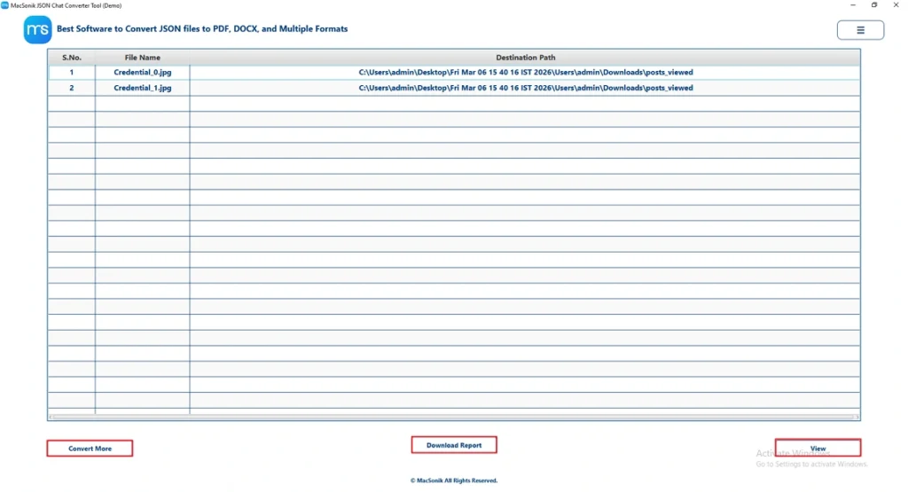Click the horizontal scrollbar under the table
Viewport: 908px width, 492px height.
pyautogui.click(x=454, y=417)
